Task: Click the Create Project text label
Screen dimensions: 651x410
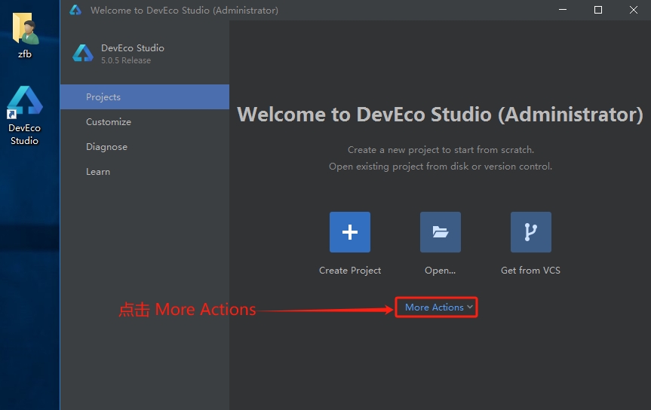Action: [349, 271]
